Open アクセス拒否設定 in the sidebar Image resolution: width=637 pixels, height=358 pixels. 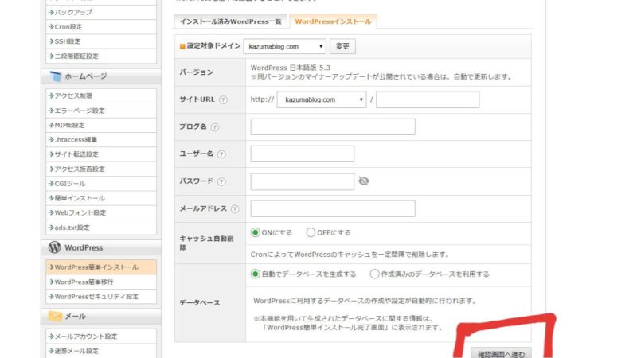101,169
